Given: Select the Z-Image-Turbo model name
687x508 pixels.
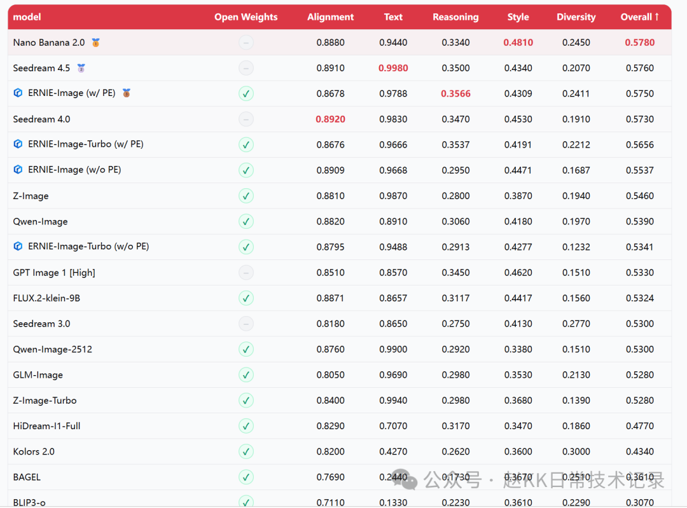Looking at the screenshot, I should [45, 401].
